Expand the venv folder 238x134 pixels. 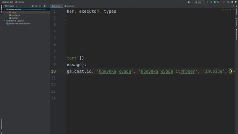(x=7, y=12)
